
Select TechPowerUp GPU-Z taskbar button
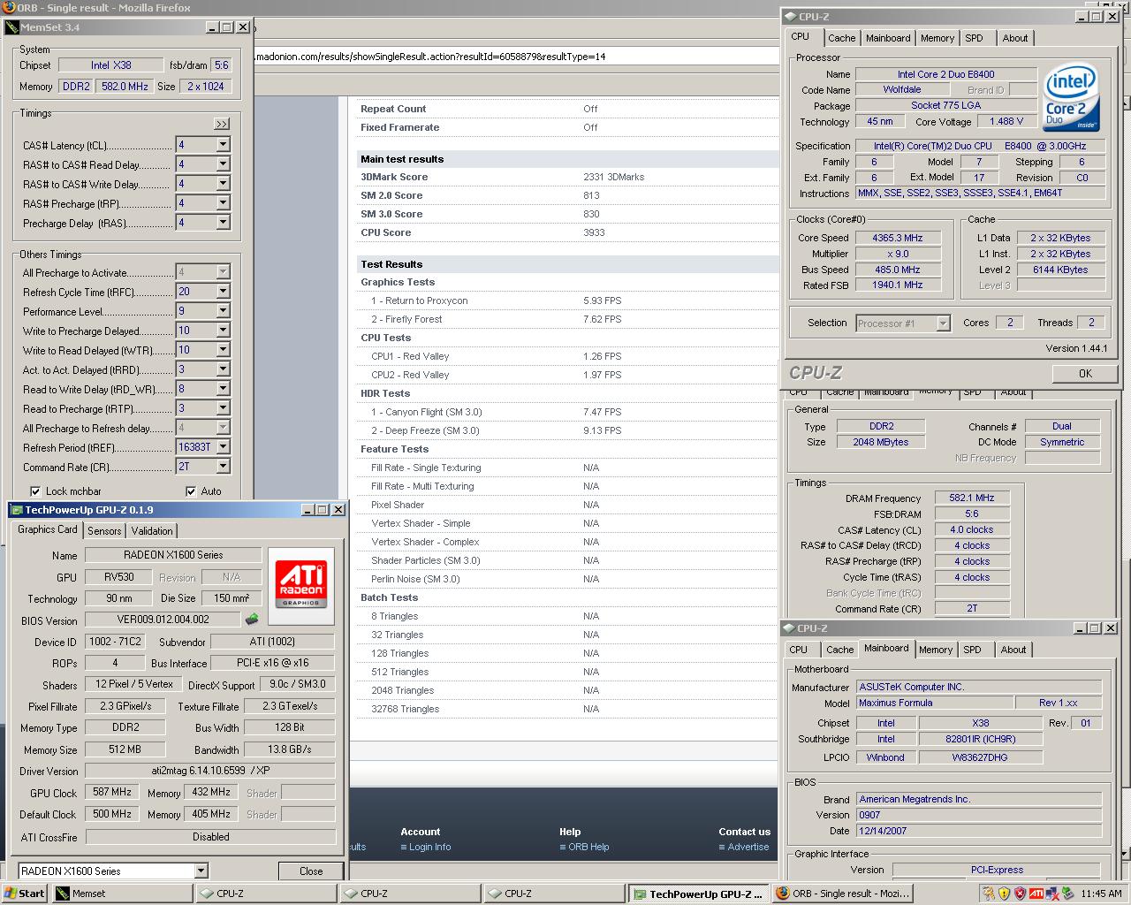click(699, 894)
